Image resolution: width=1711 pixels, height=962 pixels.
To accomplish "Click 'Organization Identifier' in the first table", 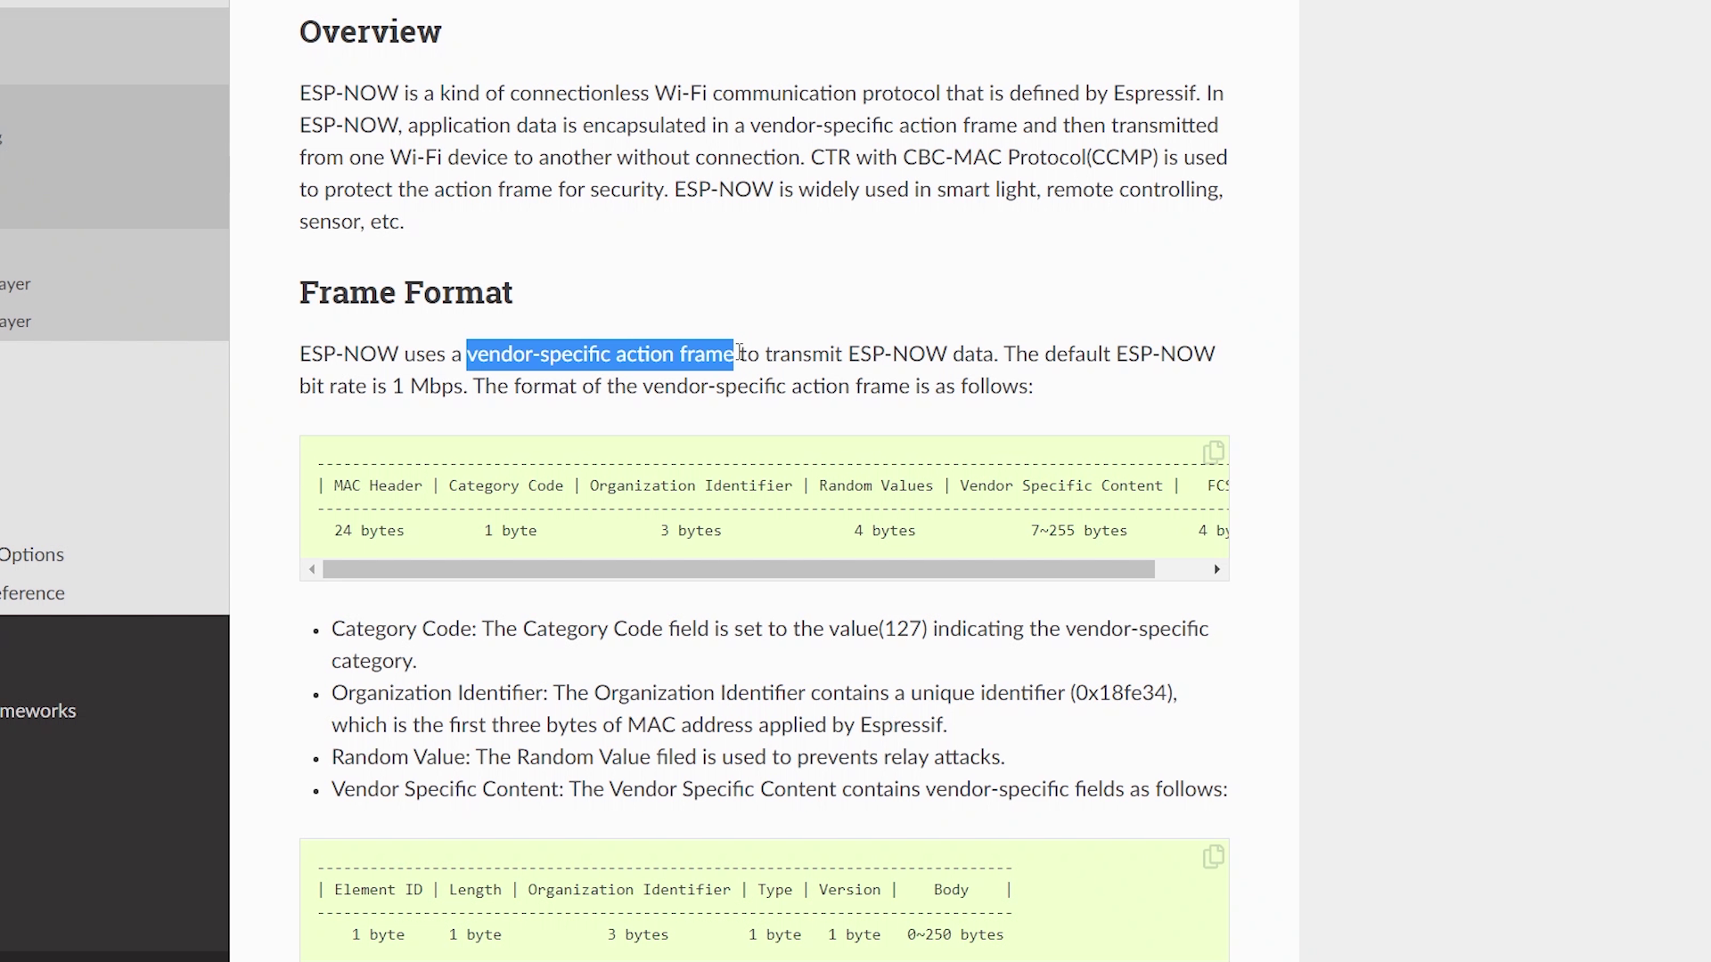I will (x=690, y=485).
